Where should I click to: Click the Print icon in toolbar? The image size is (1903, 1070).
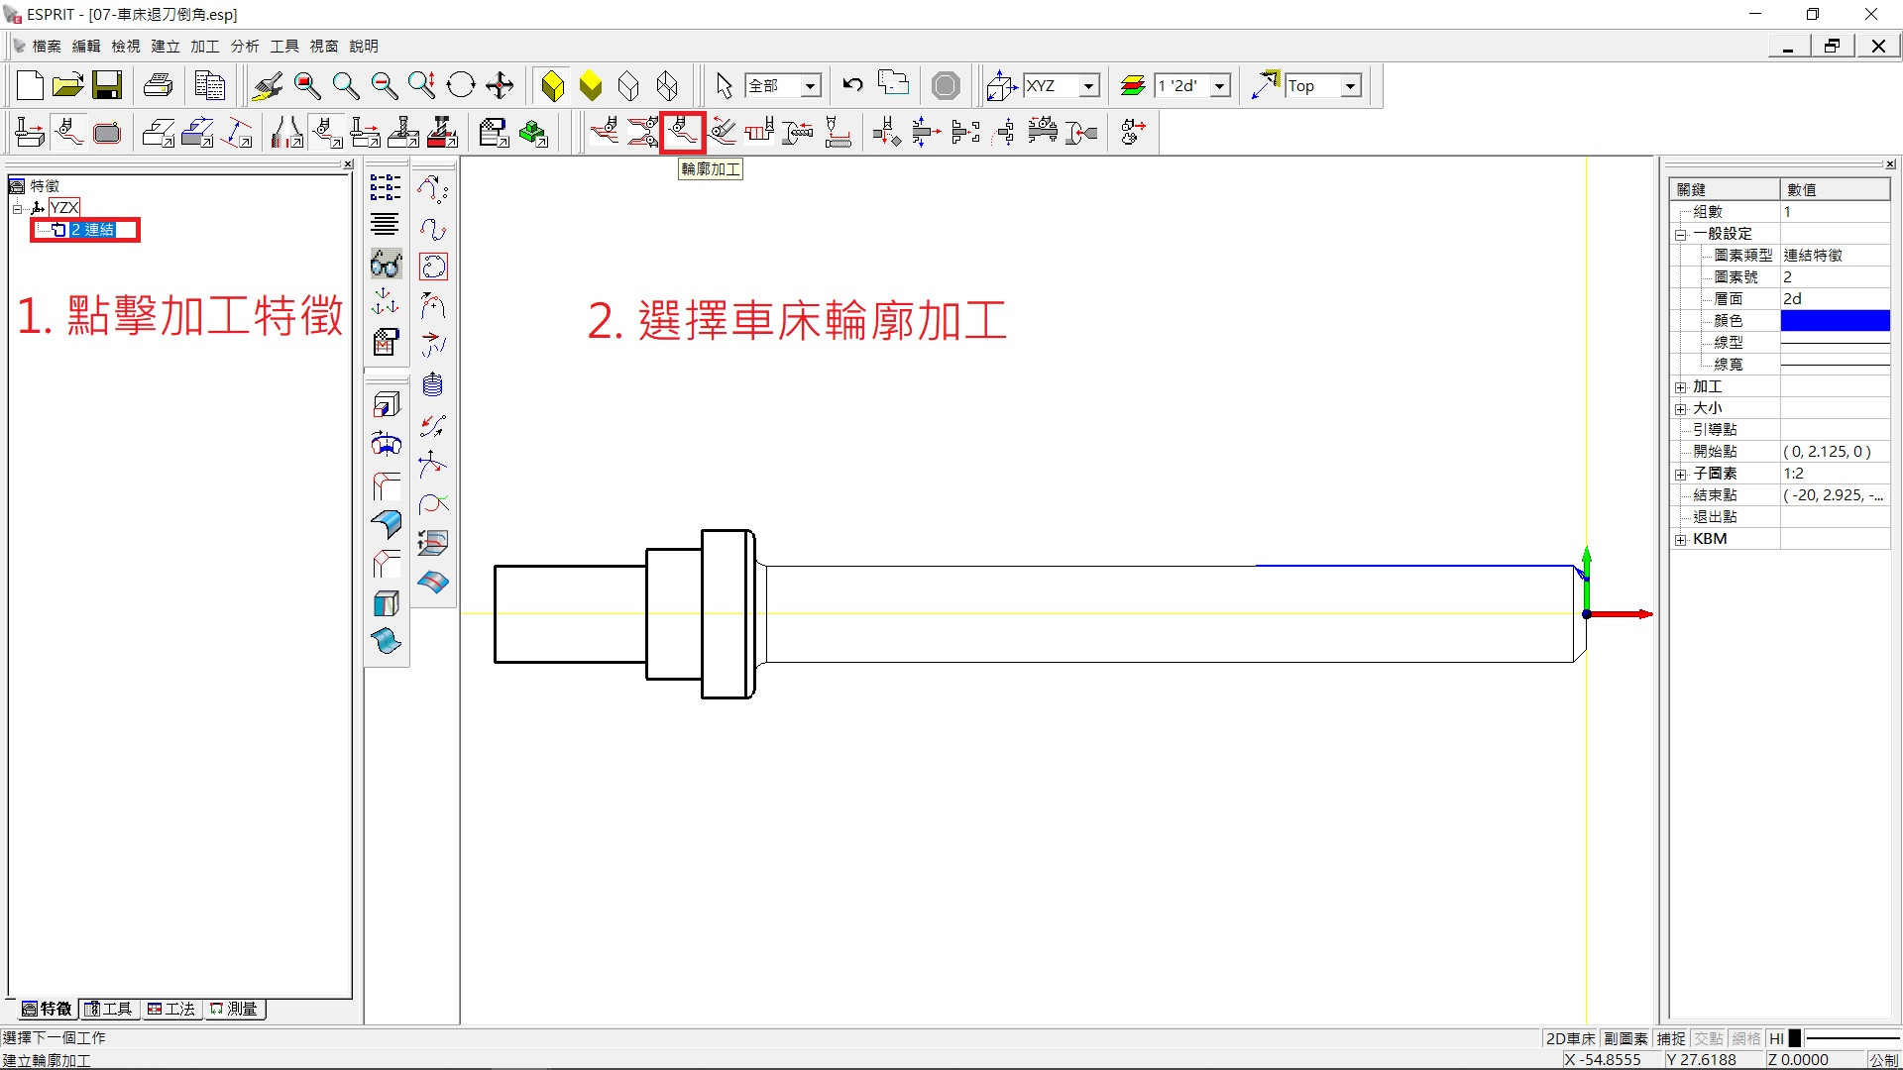158,86
